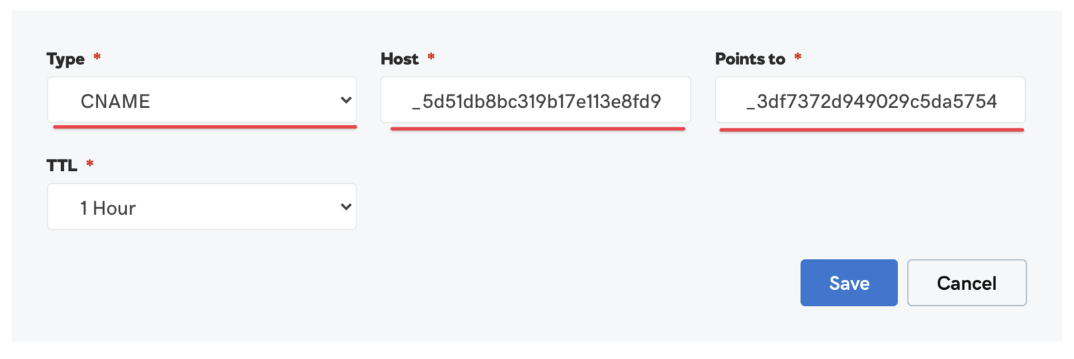This screenshot has height=359, width=1074.
Task: Click the red asterisk beside TTL
Action: pyautogui.click(x=90, y=164)
